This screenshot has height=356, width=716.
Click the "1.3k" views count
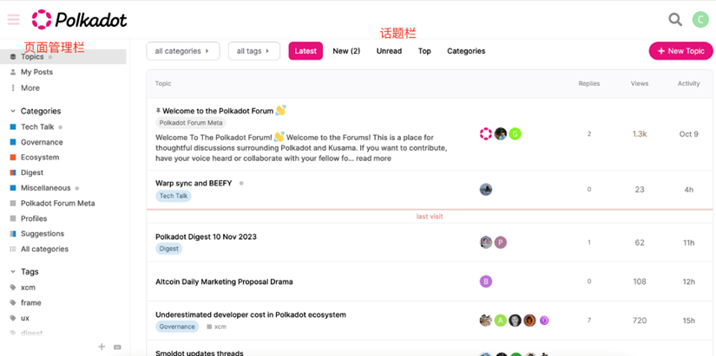640,134
